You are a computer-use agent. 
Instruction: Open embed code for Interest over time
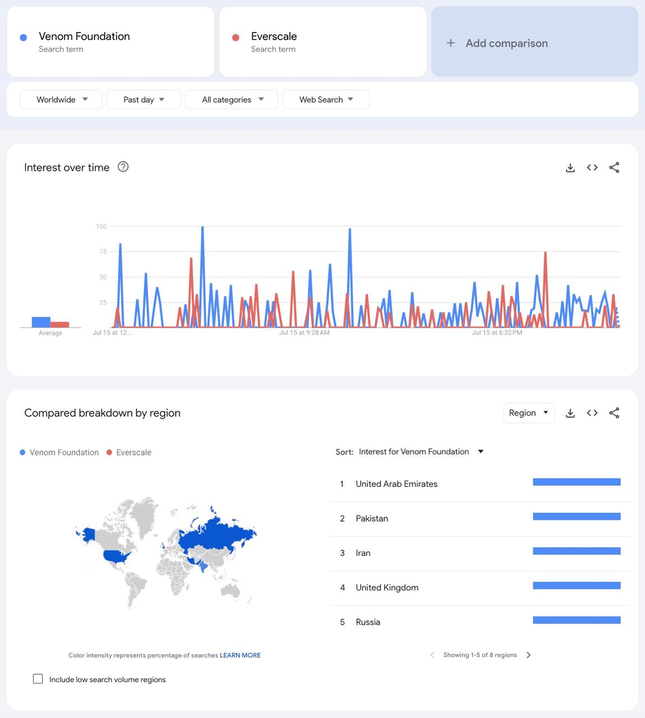pyautogui.click(x=592, y=168)
